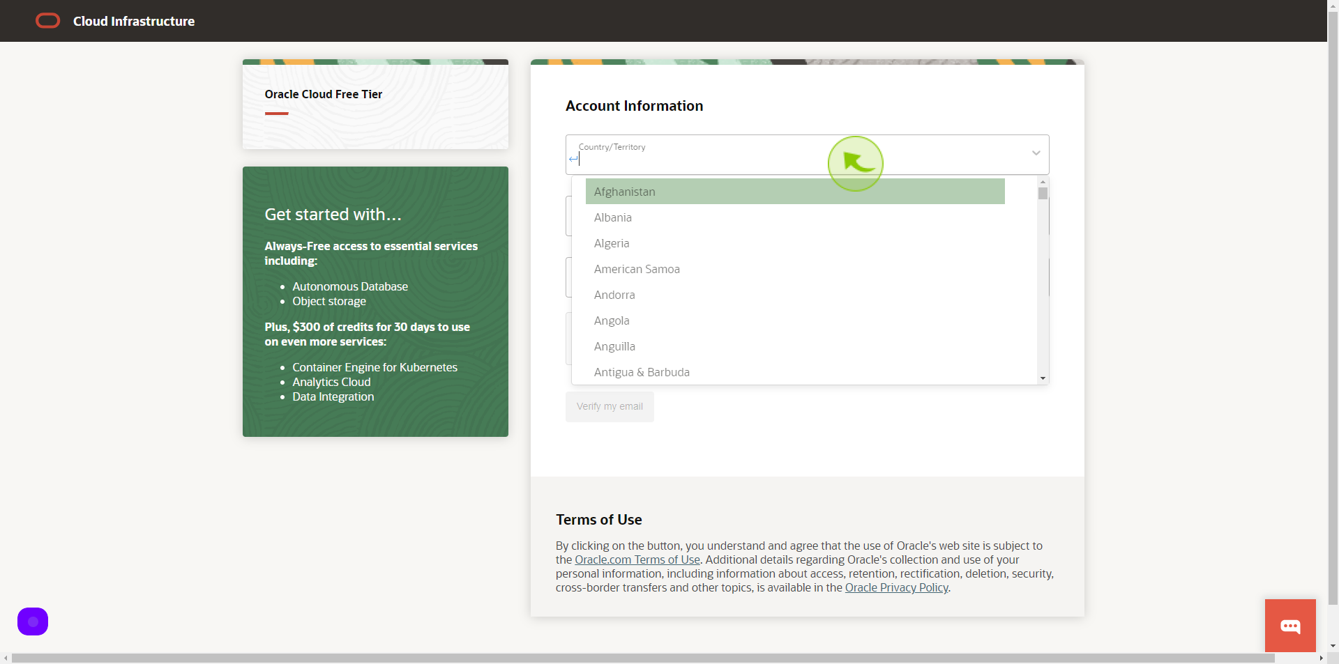Click the purple circular assistant button

point(33,621)
